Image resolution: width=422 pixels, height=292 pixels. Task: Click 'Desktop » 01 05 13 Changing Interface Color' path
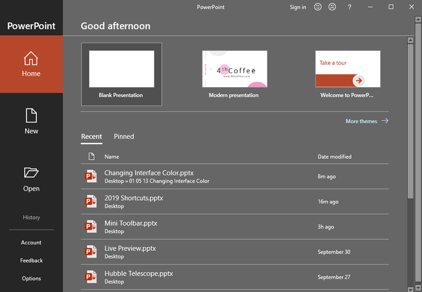157,181
